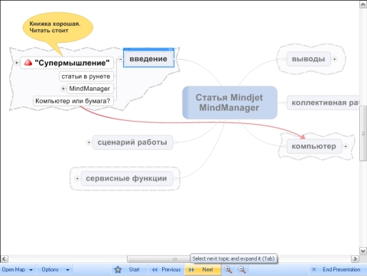Go to Previous topic

tap(166, 269)
